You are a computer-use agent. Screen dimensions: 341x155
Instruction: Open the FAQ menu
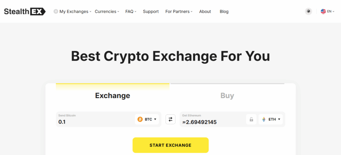click(x=131, y=12)
